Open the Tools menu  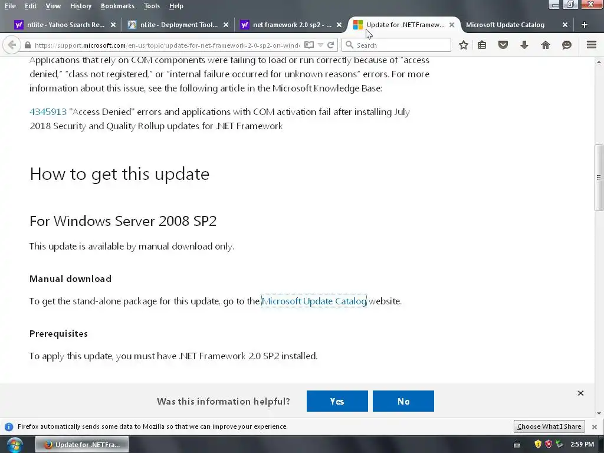coord(152,6)
